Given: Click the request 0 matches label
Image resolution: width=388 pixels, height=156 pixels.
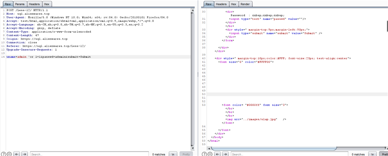Looking at the screenshot, I should tap(159, 154).
